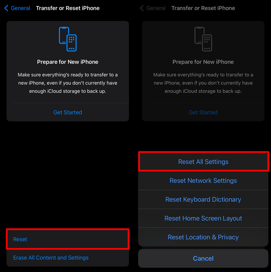The width and height of the screenshot is (271, 272).
Task: Tap the Prepare for New iPhone heading
Action: (67, 62)
